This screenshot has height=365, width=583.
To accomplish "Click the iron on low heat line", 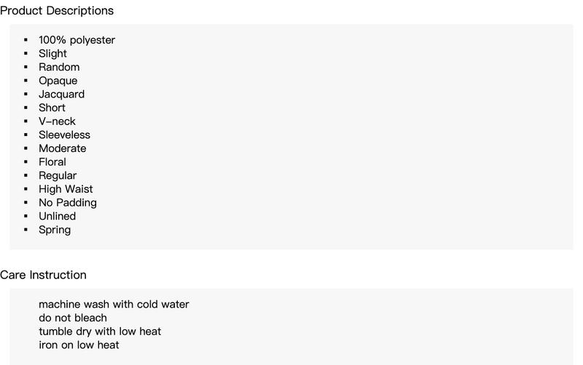I will tap(79, 345).
